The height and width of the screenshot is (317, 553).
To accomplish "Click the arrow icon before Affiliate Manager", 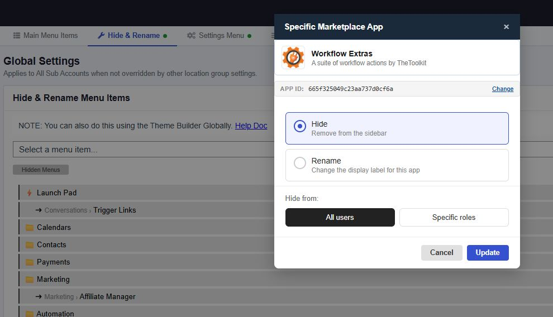I will tap(39, 296).
